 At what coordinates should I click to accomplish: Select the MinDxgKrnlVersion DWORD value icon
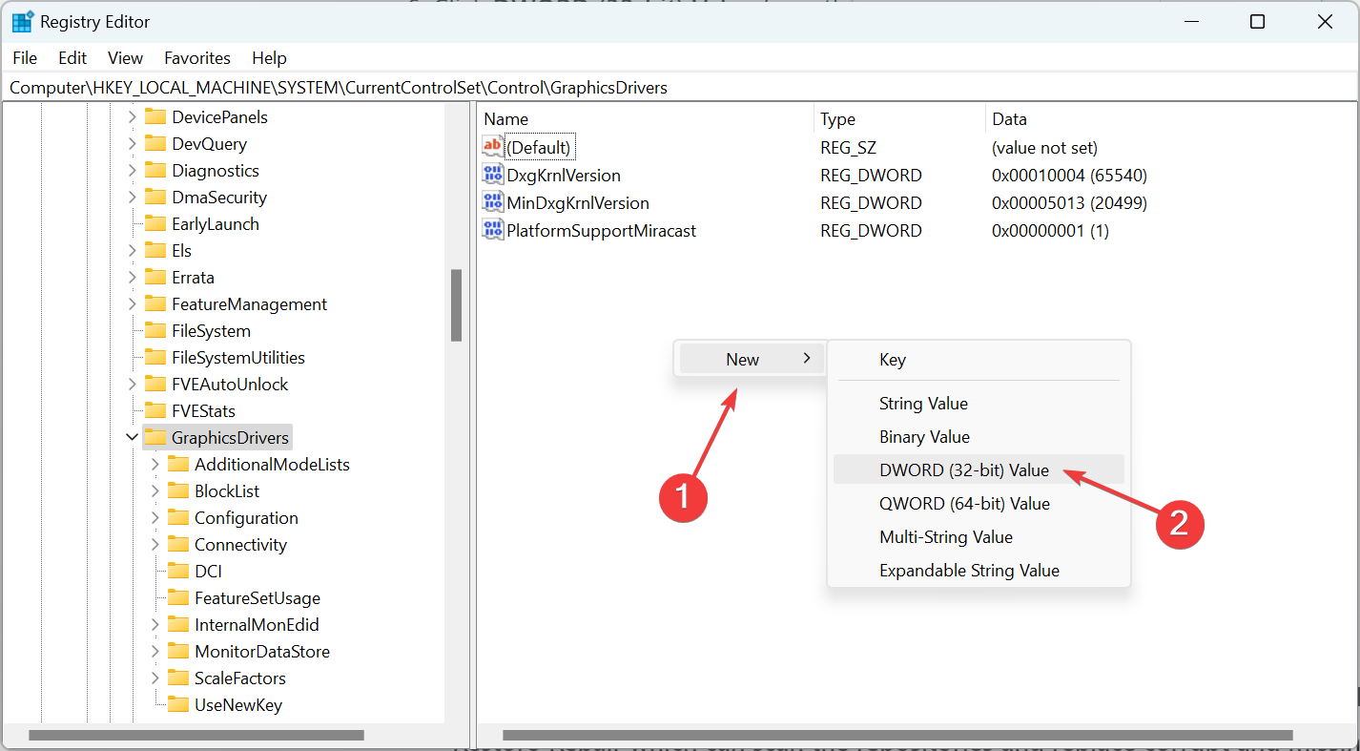492,202
